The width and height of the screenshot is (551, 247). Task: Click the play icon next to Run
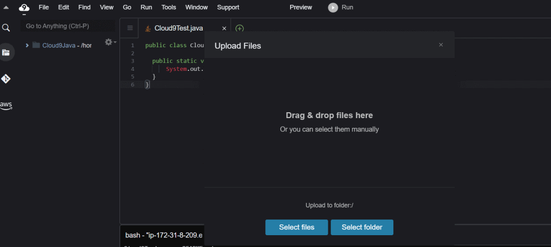click(x=333, y=8)
